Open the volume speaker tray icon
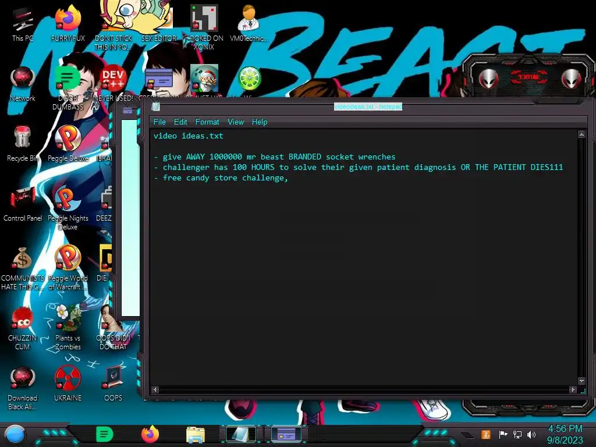The image size is (596, 447). click(x=531, y=434)
